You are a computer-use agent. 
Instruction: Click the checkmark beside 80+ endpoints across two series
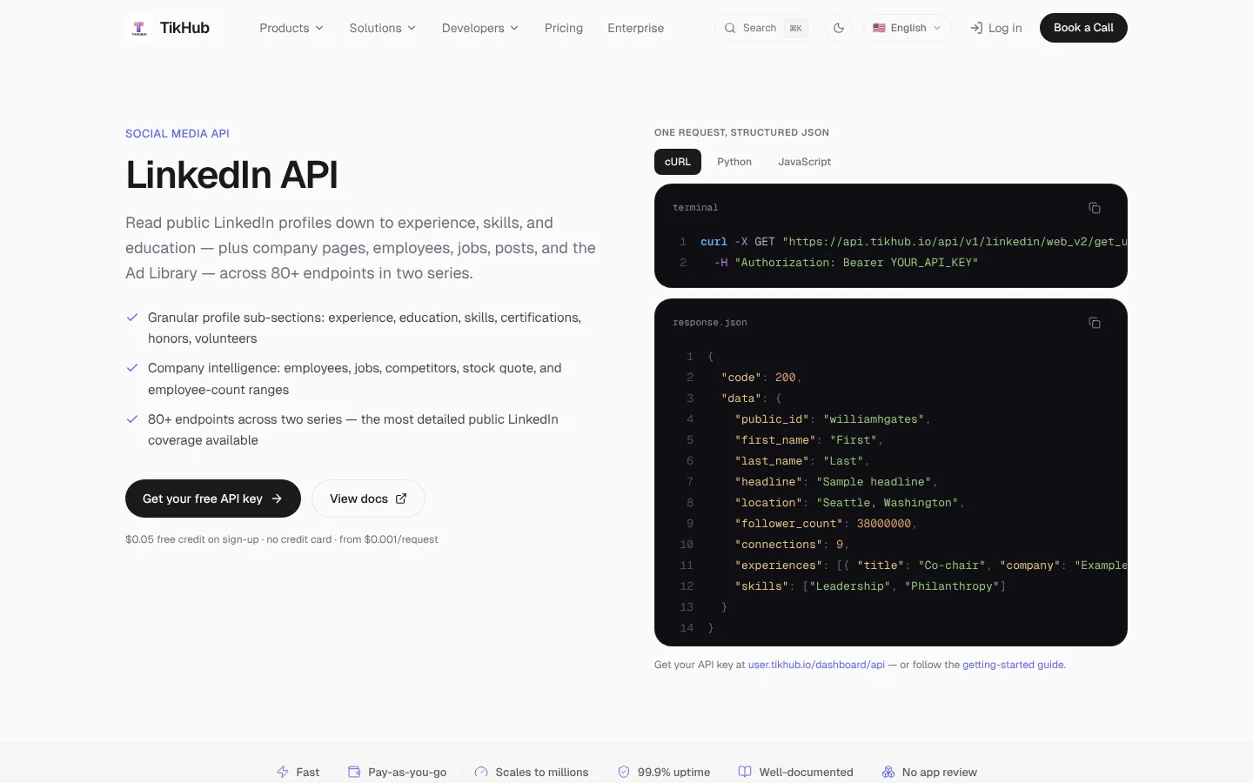point(132,419)
